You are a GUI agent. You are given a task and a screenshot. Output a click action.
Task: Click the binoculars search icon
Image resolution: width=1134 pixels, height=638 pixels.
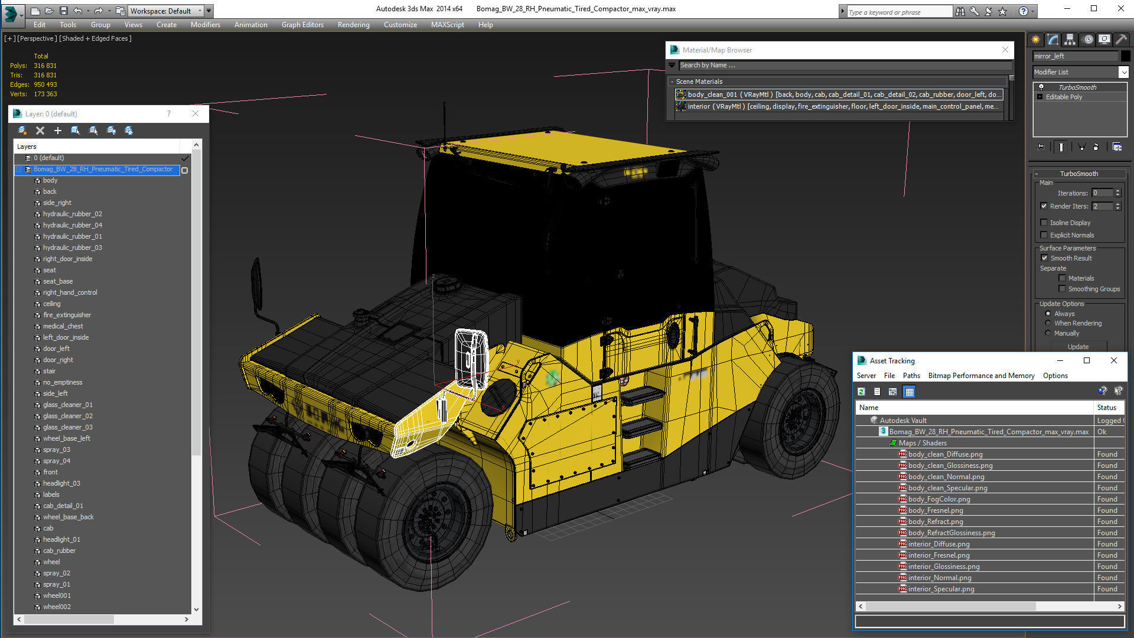960,11
